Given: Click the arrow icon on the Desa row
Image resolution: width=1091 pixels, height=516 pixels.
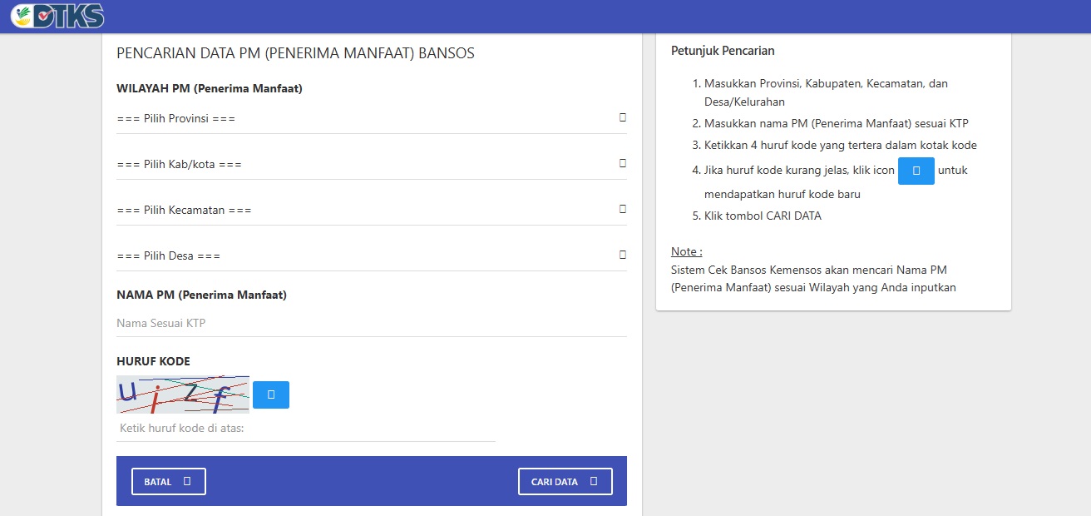Looking at the screenshot, I should 622,255.
